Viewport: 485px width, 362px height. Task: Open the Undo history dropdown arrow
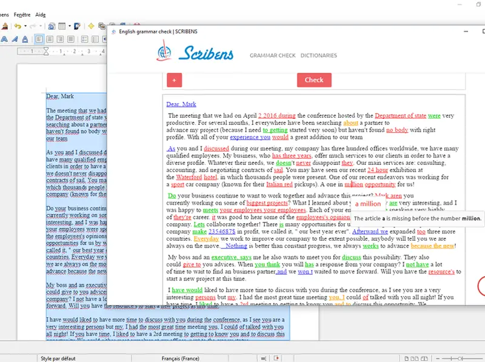pyautogui.click(x=25, y=26)
